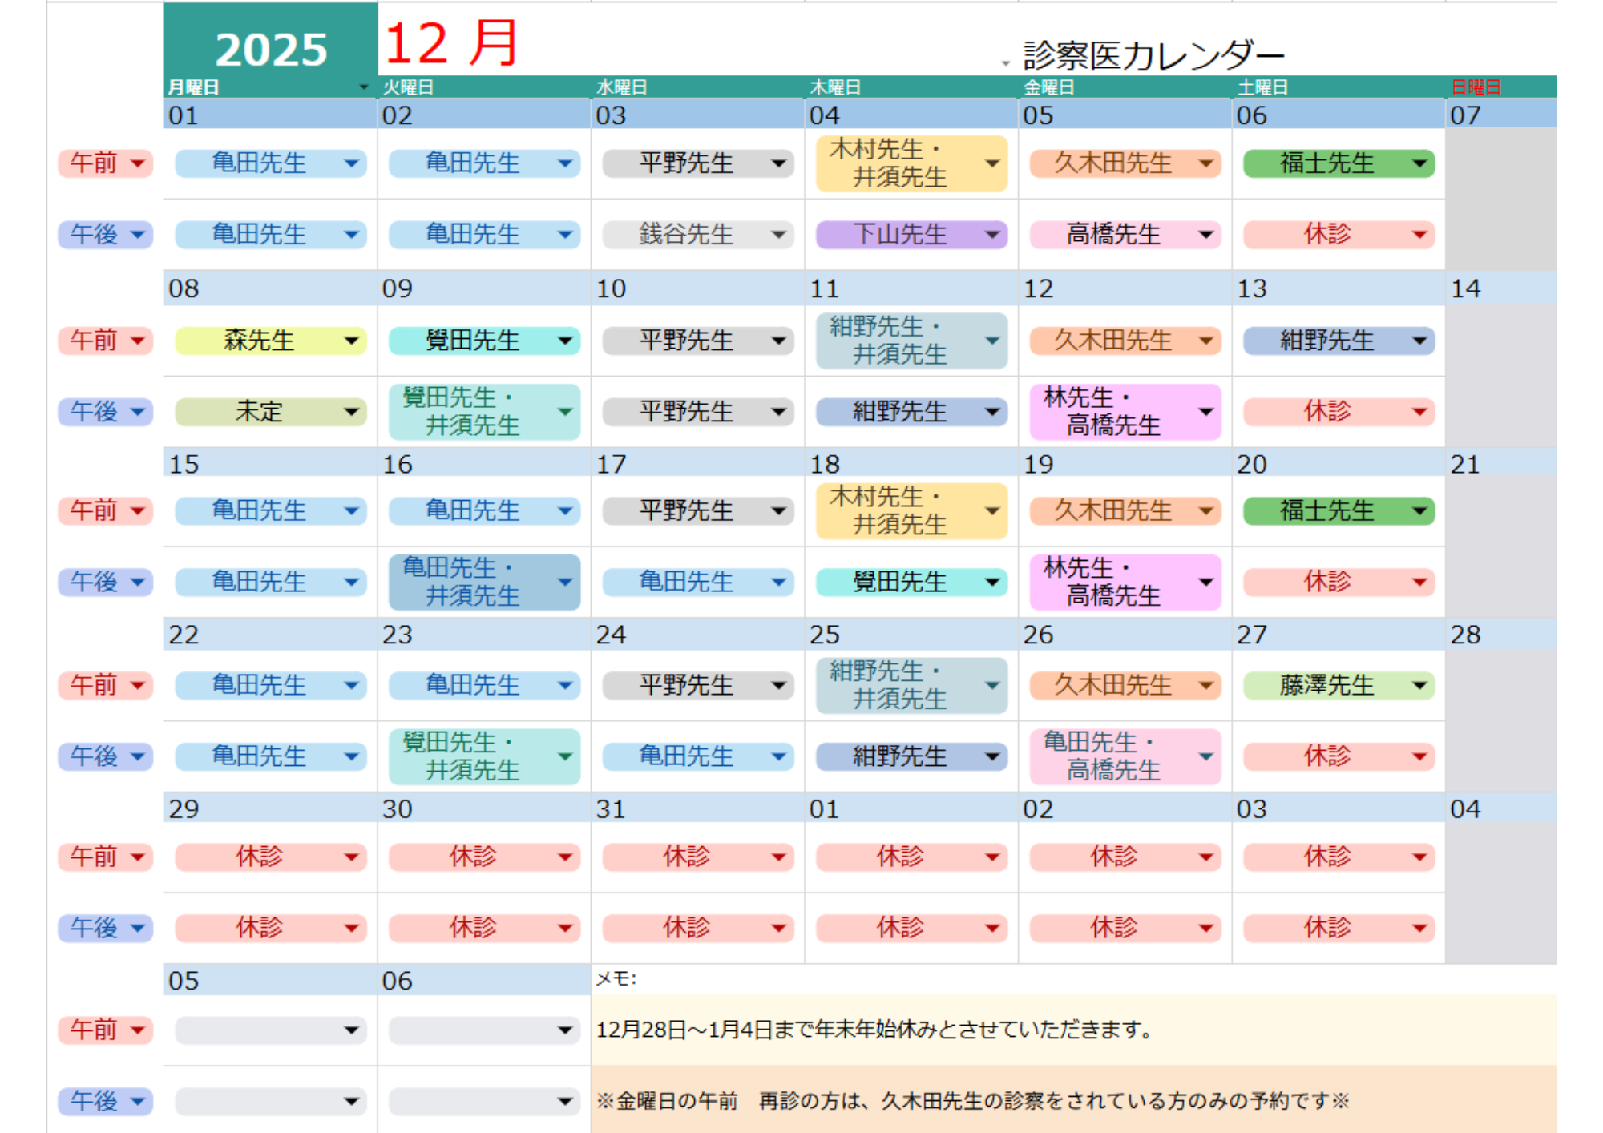The image size is (1603, 1133).
Task: Click 紺野先生 chip on Dec 13 morning
Action: click(x=1326, y=341)
